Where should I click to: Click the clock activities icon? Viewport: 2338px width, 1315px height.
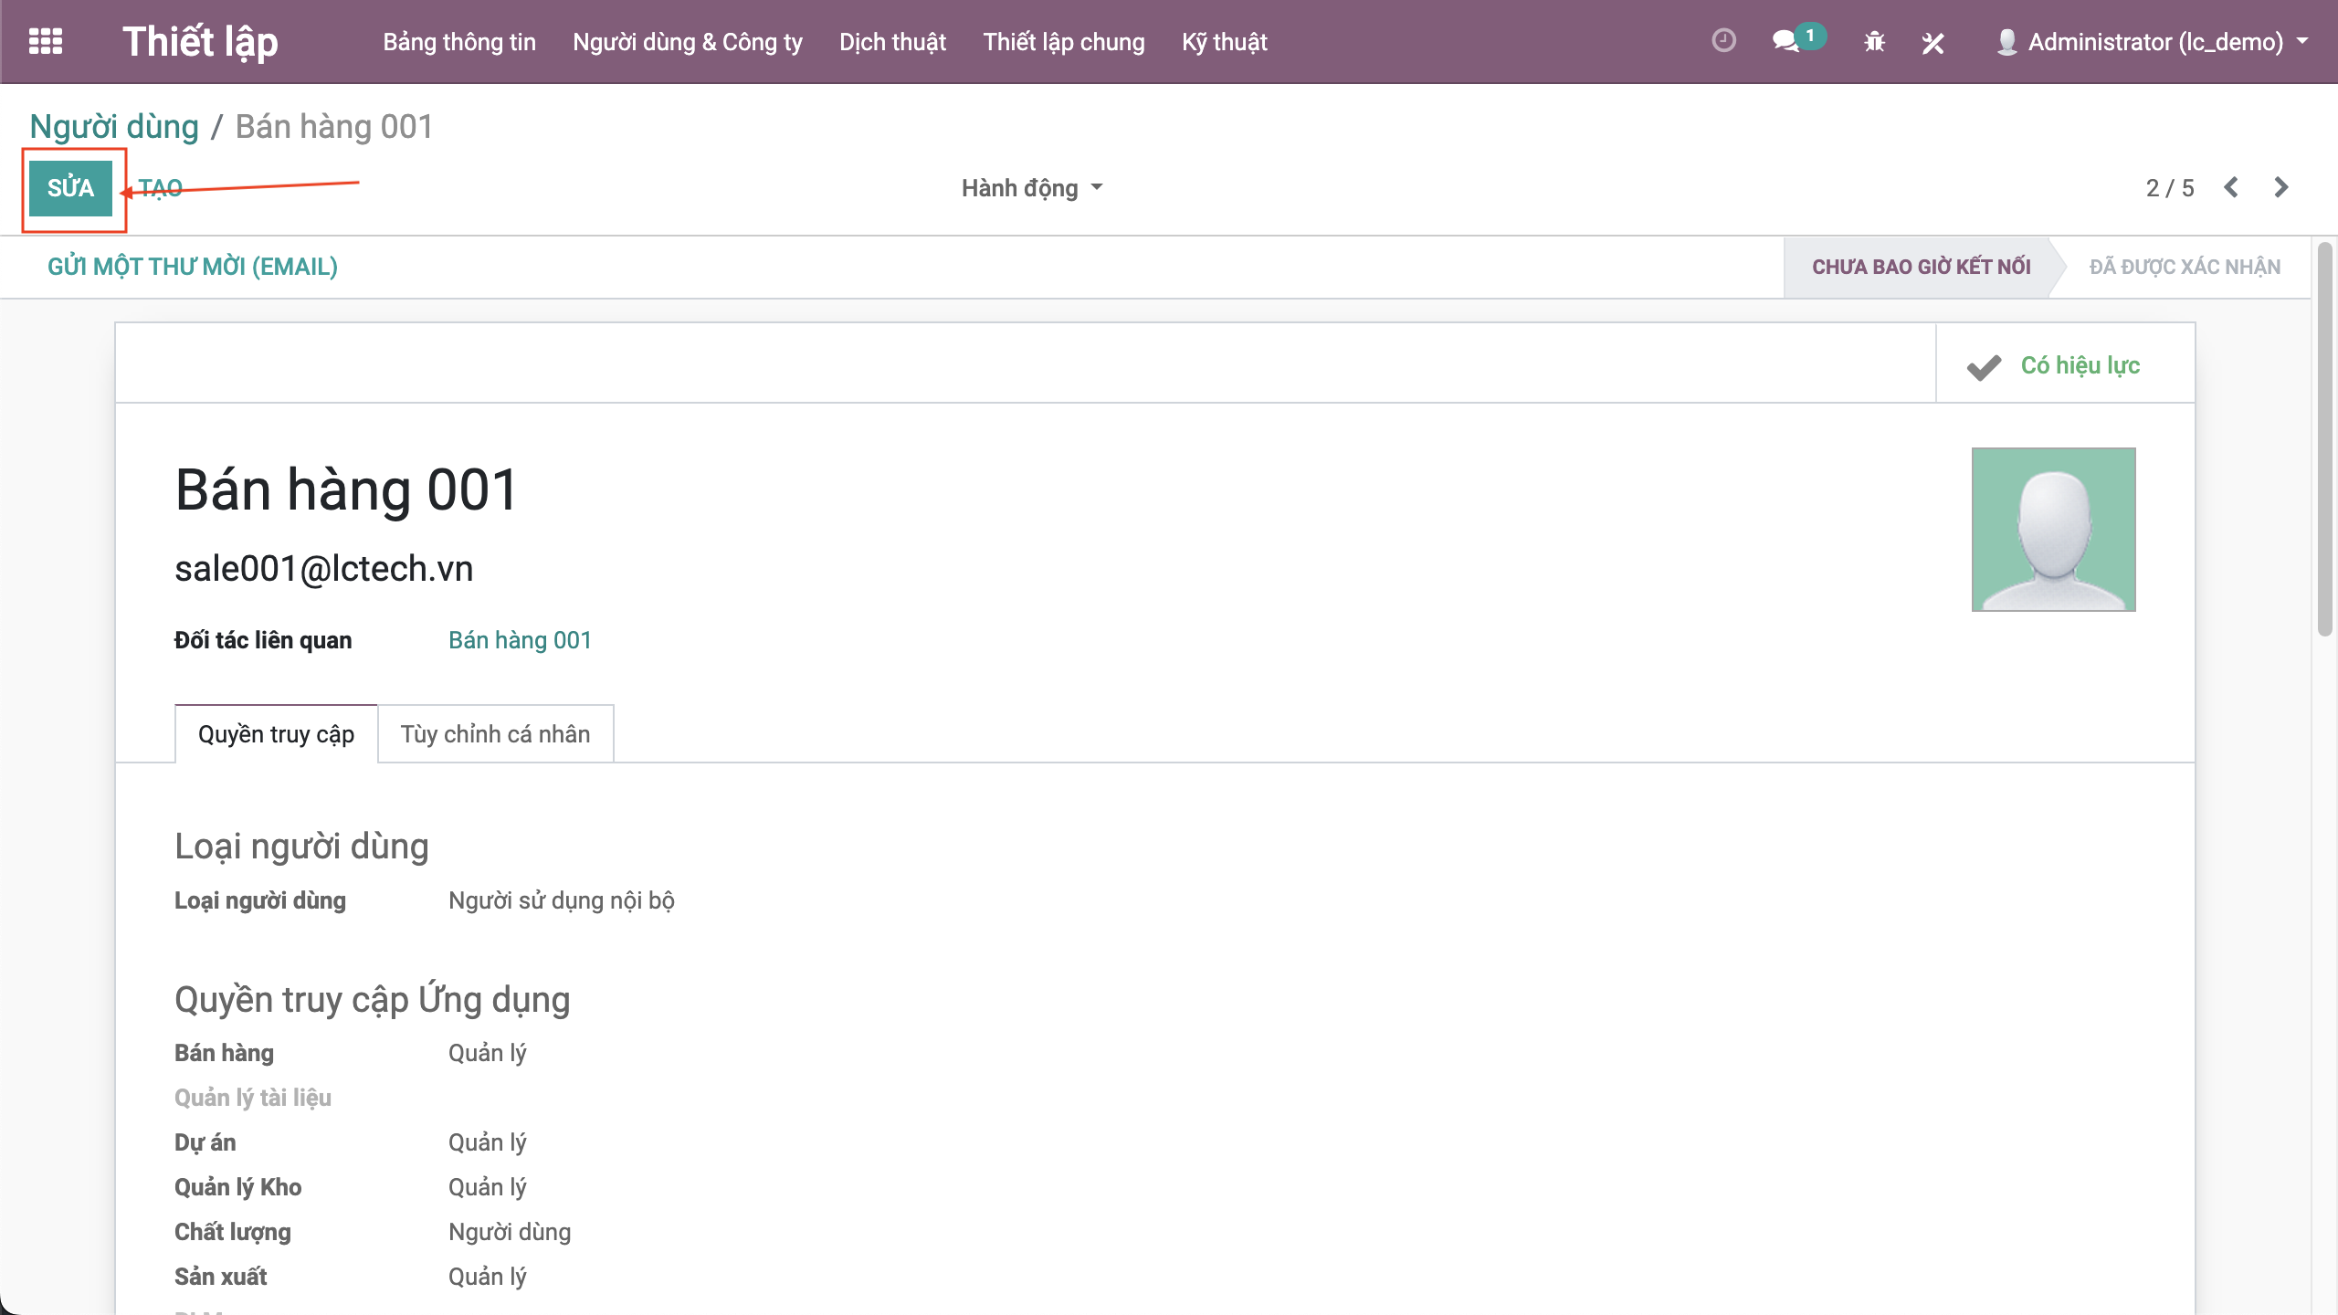pyautogui.click(x=1723, y=41)
